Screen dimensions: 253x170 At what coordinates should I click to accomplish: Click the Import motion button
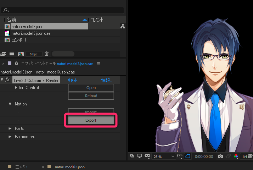(91, 111)
